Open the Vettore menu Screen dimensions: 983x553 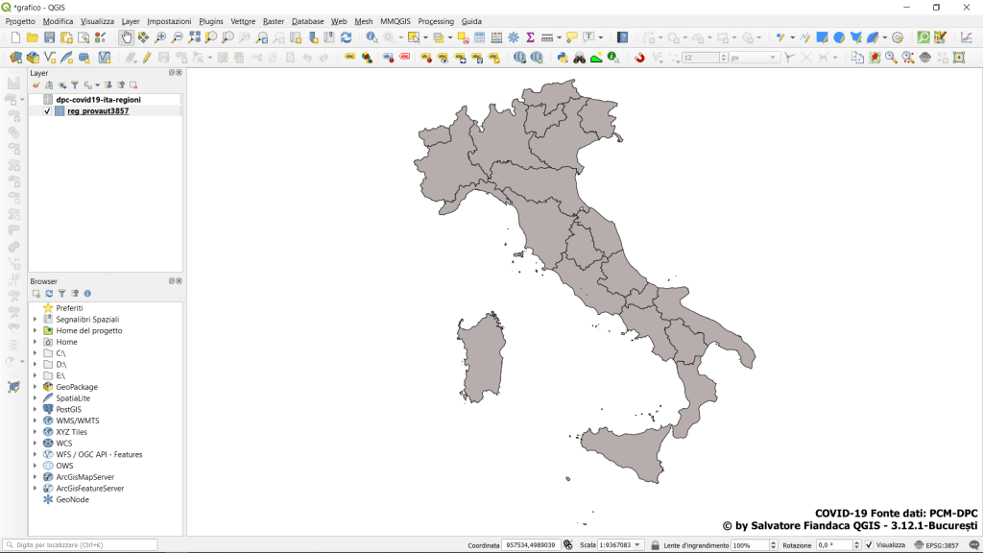pyautogui.click(x=243, y=21)
